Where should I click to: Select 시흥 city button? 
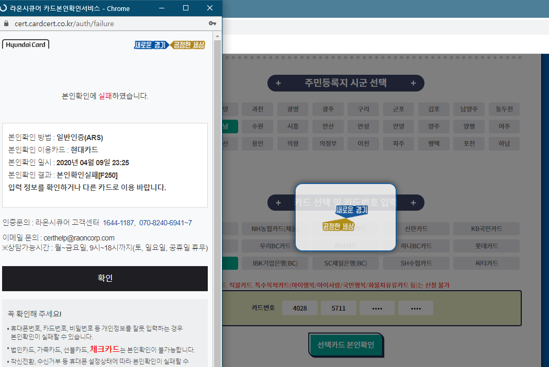pyautogui.click(x=293, y=127)
